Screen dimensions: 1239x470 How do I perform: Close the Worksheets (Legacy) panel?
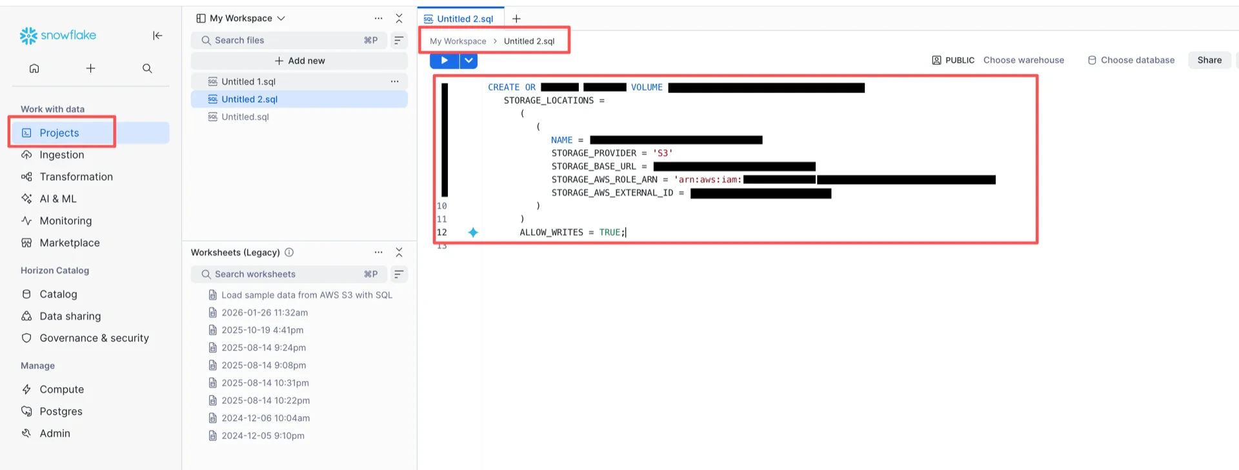point(399,252)
